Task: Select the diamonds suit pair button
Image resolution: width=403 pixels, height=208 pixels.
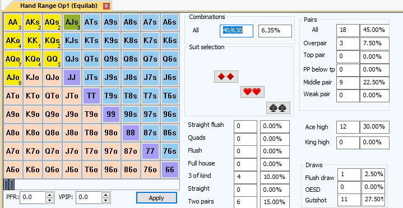Action: pyautogui.click(x=226, y=77)
